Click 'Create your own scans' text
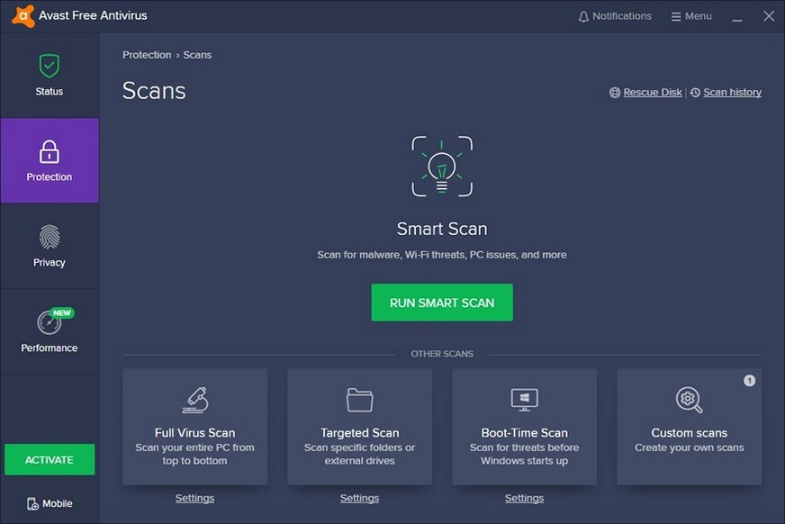The width and height of the screenshot is (785, 524). click(x=689, y=448)
